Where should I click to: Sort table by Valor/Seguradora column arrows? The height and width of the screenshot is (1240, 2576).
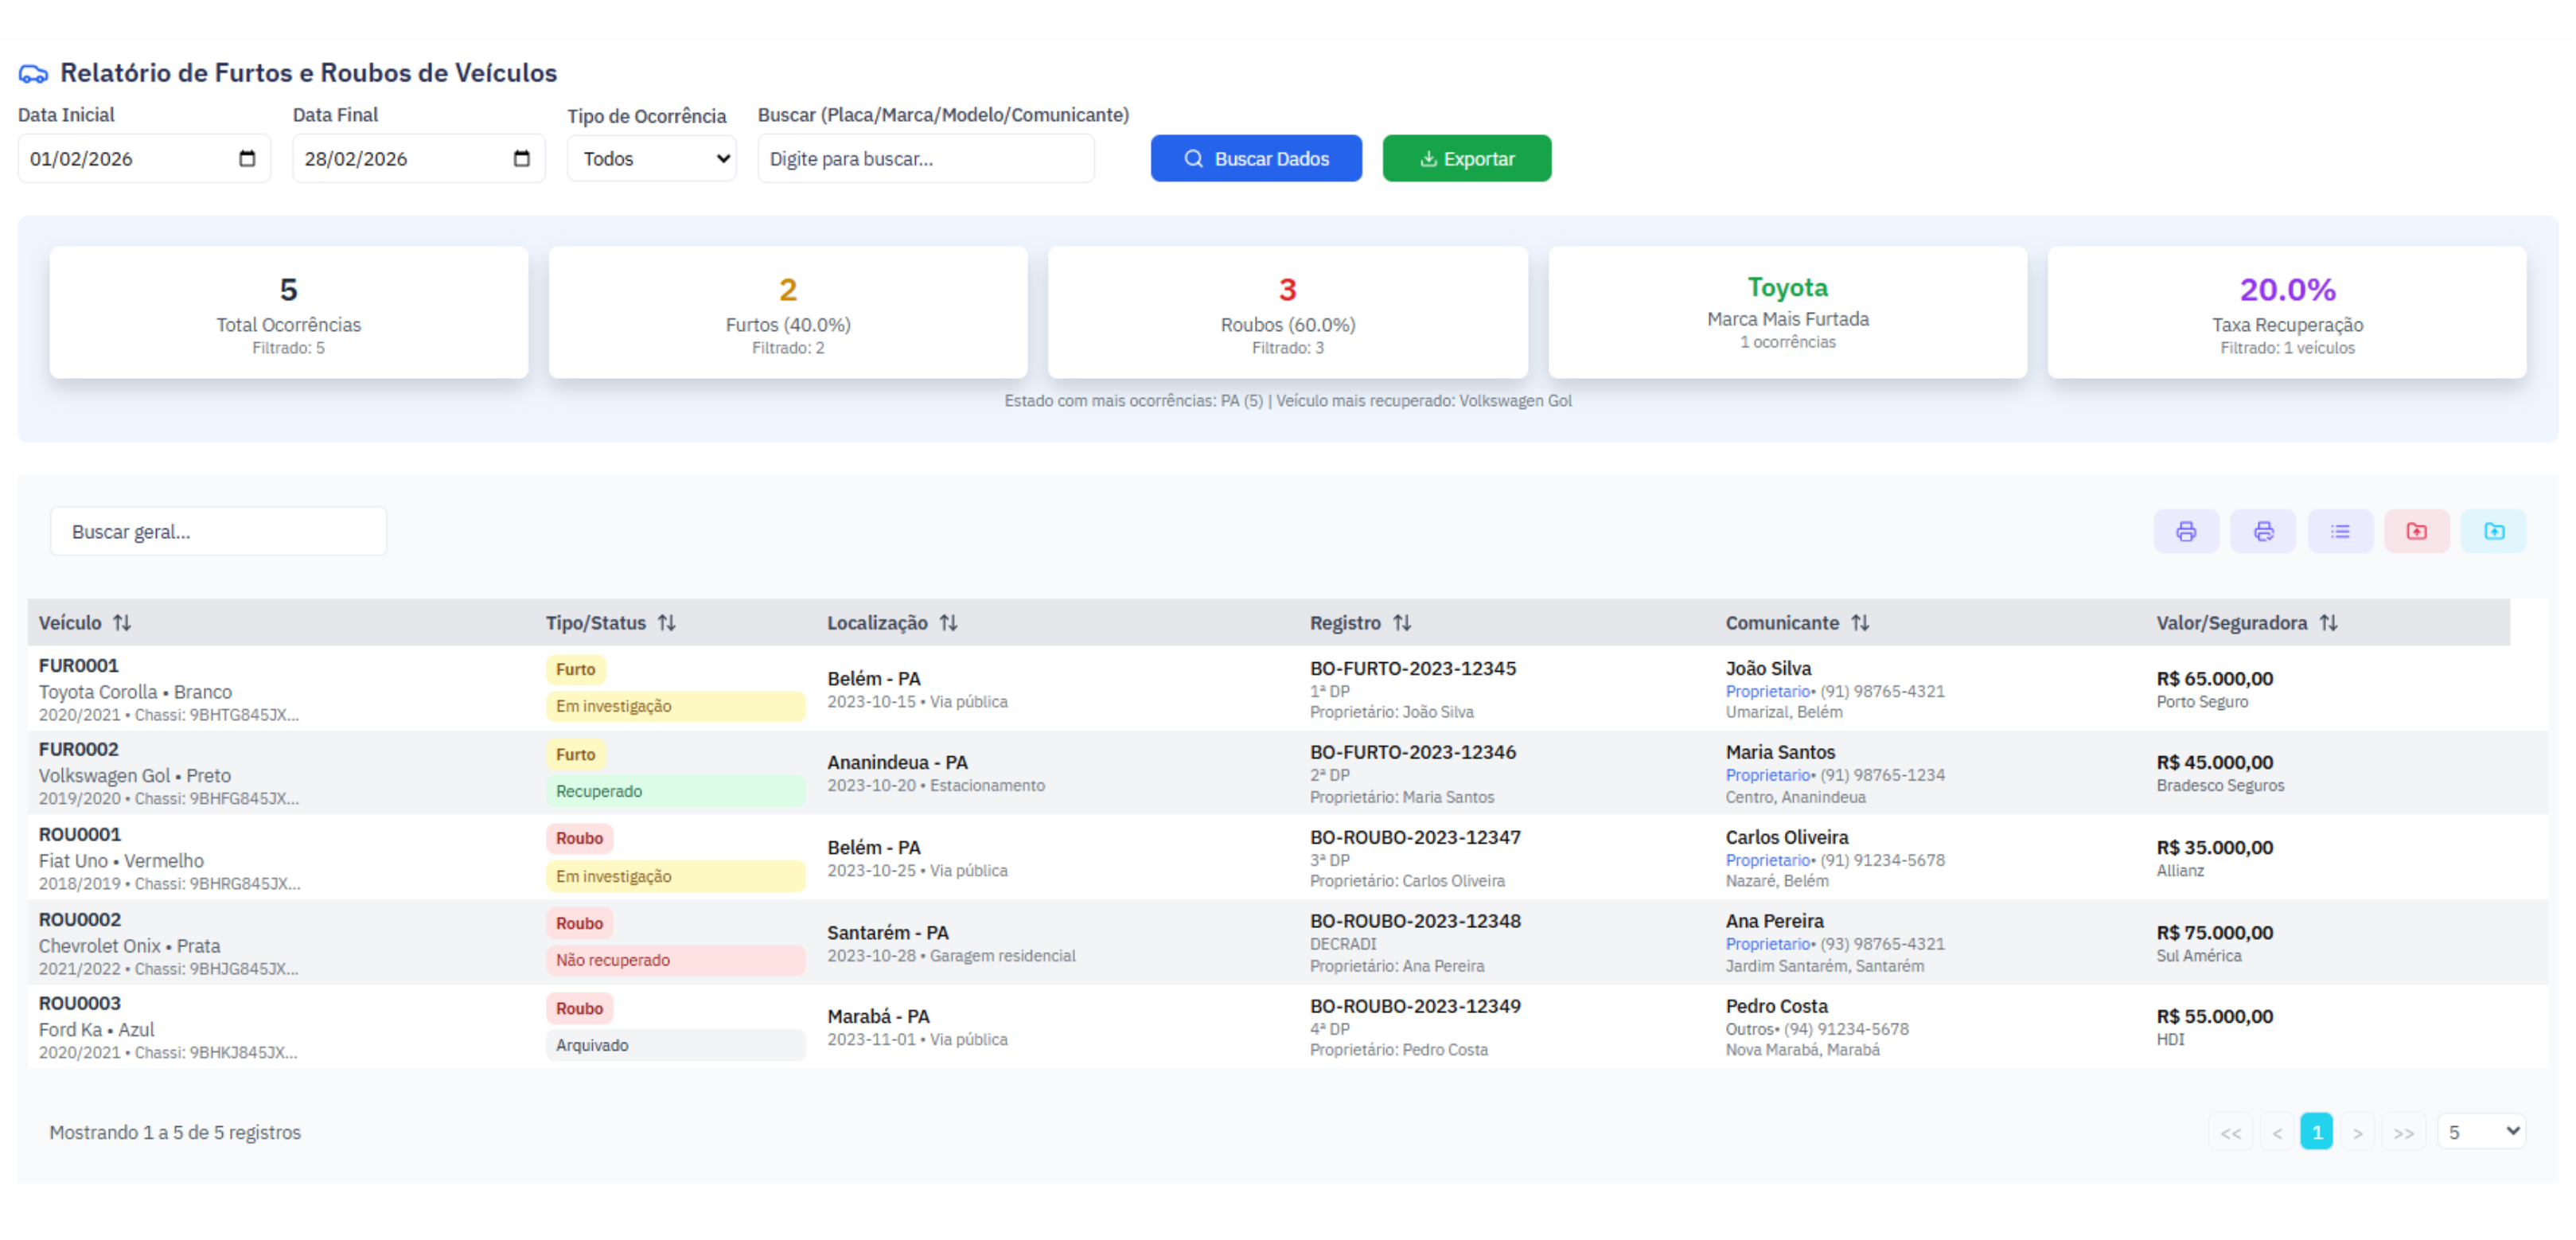pyautogui.click(x=2329, y=623)
